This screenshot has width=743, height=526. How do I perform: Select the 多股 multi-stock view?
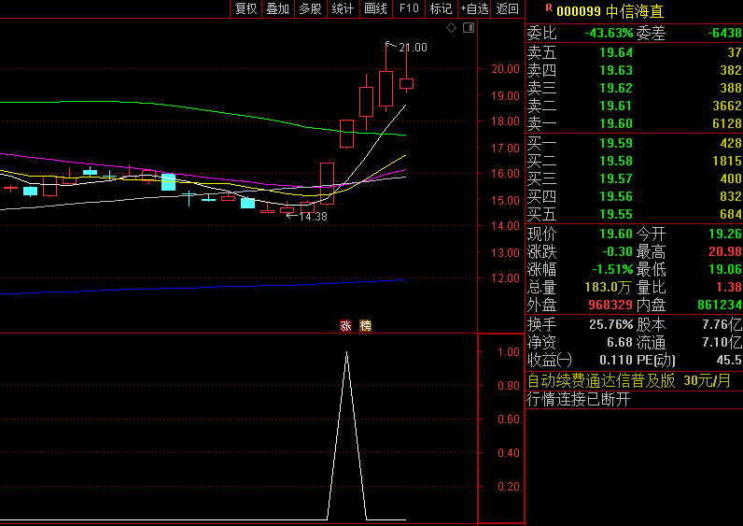[x=311, y=8]
